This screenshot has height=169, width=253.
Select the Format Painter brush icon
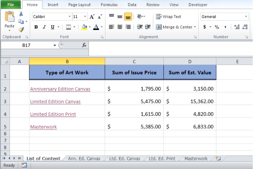pyautogui.click(x=21, y=30)
